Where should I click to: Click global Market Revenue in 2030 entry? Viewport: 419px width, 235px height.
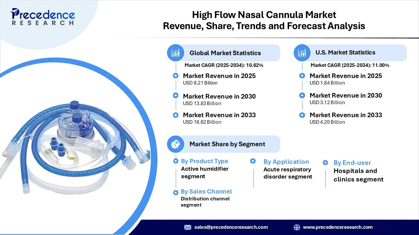[219, 96]
